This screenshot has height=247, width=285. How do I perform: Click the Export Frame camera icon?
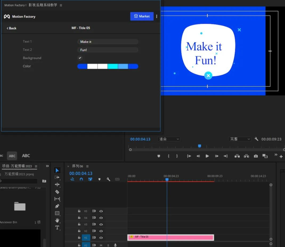(256, 156)
